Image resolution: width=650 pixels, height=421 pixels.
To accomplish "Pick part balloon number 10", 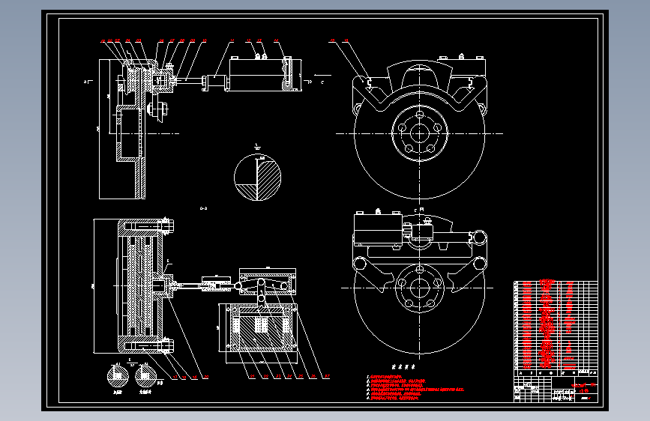I will 205,40.
